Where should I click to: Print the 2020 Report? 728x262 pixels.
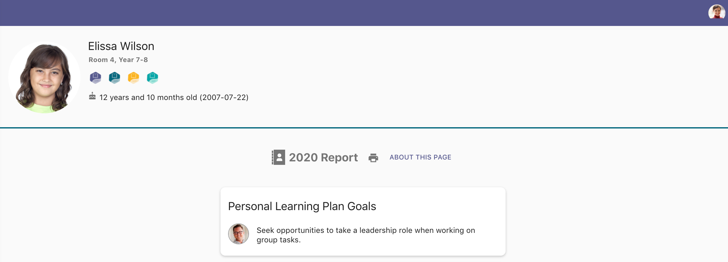(373, 158)
